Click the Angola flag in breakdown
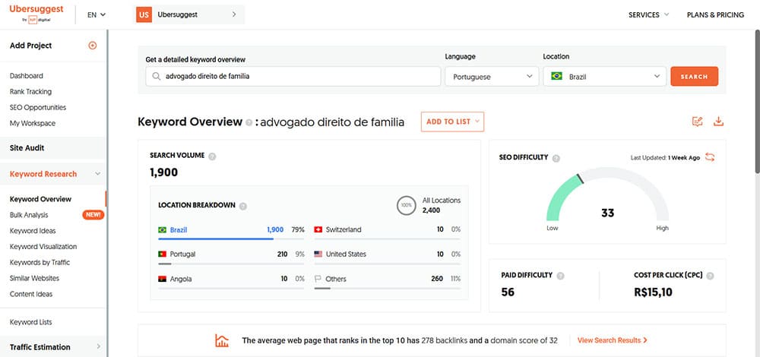This screenshot has width=760, height=357. tap(163, 279)
